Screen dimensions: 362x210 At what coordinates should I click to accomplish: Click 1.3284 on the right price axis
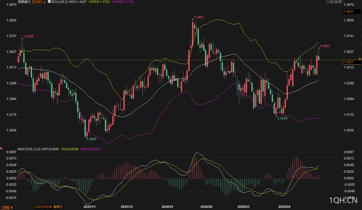[x=348, y=99]
